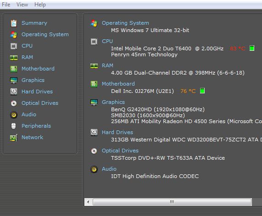Open the Summary clipboard icon in sidebar
The height and width of the screenshot is (216, 262).
click(x=14, y=23)
